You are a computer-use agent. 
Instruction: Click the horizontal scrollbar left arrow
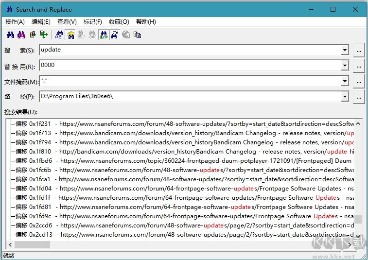click(10, 245)
